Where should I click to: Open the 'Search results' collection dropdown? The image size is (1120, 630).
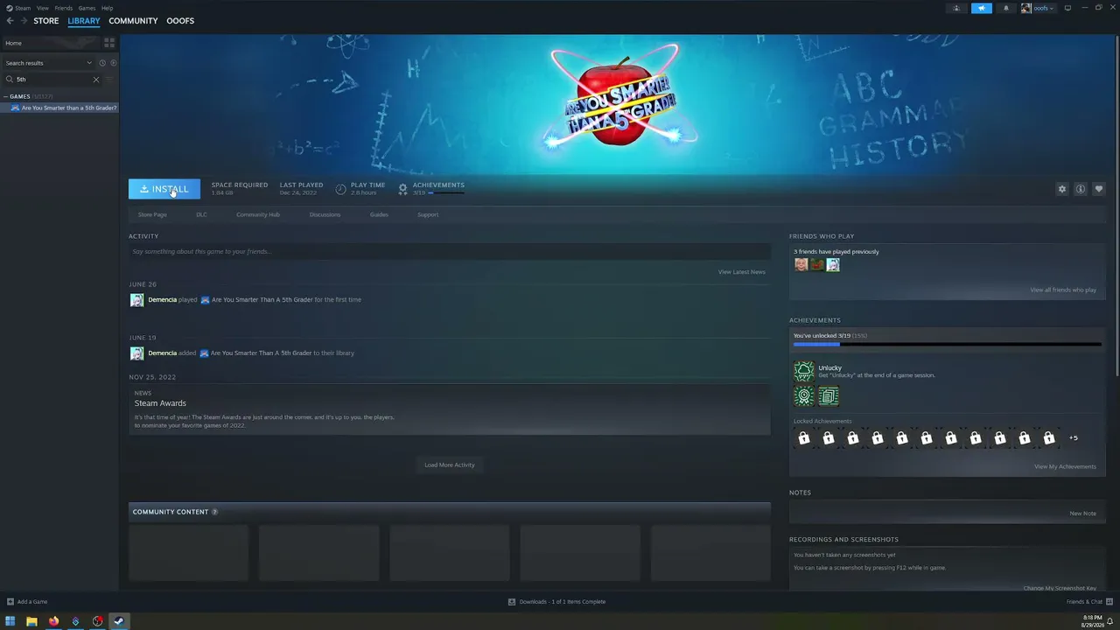[x=48, y=63]
